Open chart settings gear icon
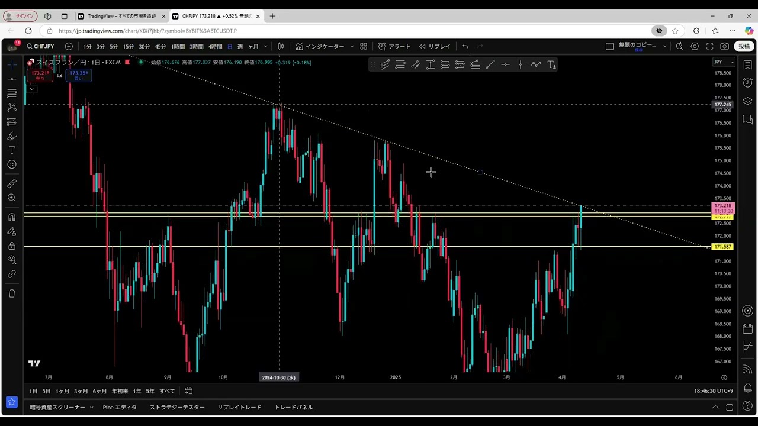 tap(695, 46)
